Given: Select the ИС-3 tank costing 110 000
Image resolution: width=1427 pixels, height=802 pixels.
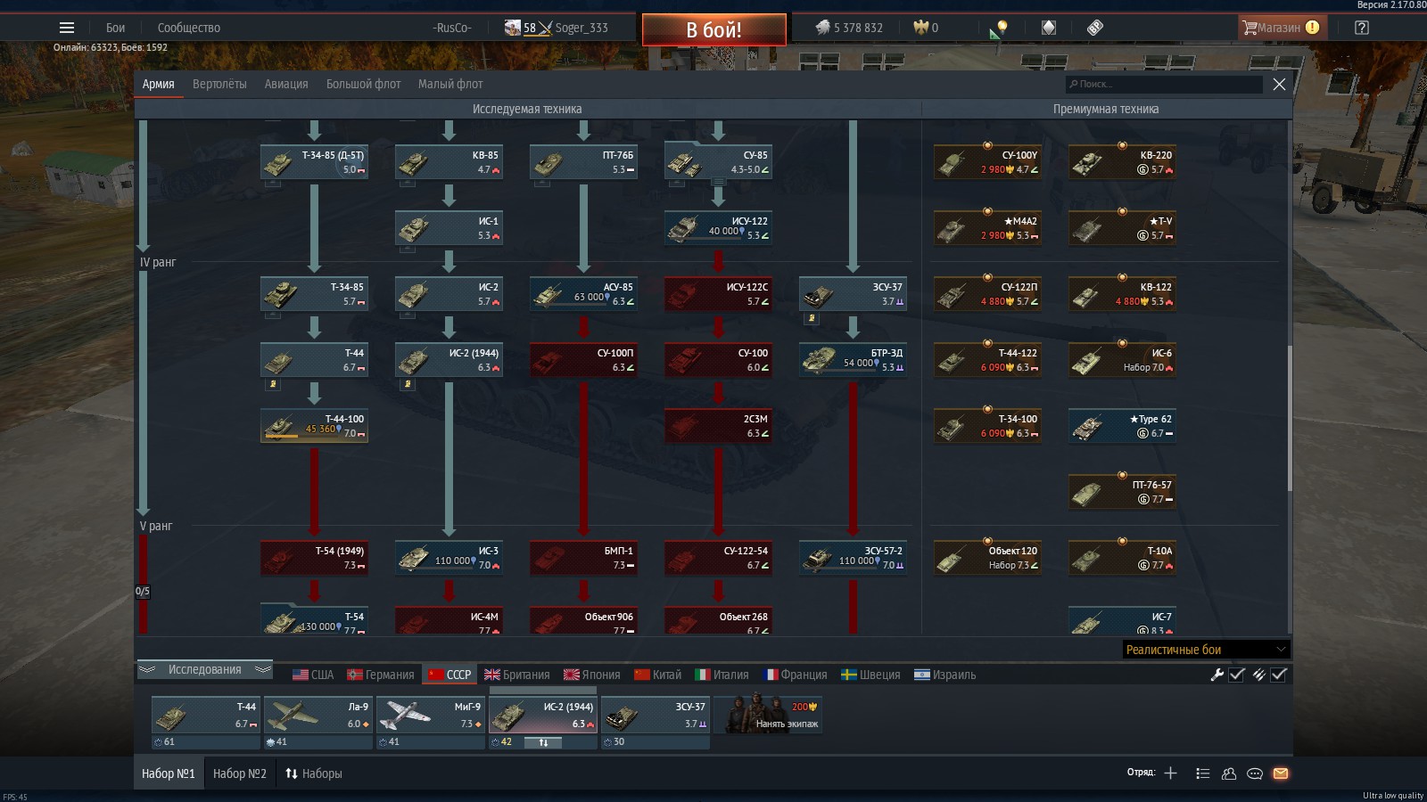Looking at the screenshot, I should click(x=449, y=558).
